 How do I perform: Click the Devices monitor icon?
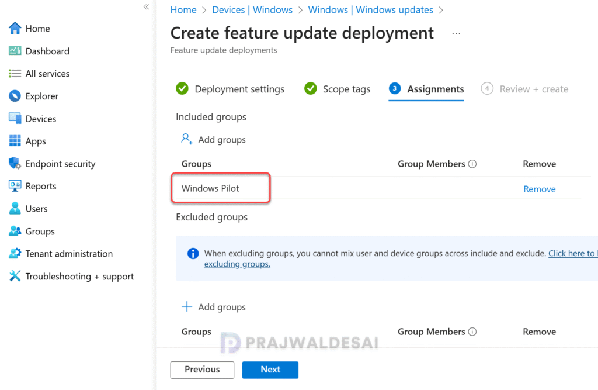(15, 119)
